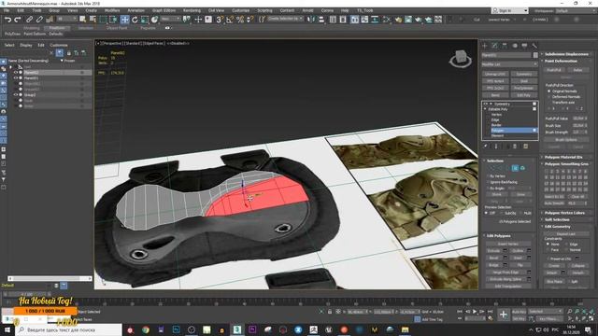Select the Edge constraint radio button
This screenshot has width=598, height=336.
(x=566, y=245)
